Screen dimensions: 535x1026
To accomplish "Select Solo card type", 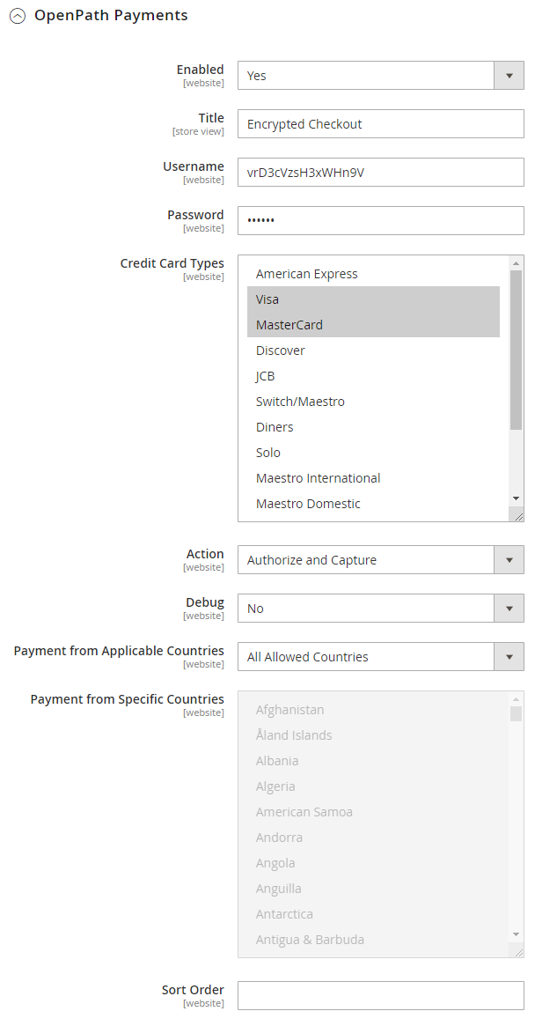I will coord(373,452).
